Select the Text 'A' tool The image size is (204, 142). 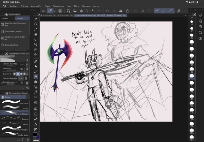[x=36, y=124]
